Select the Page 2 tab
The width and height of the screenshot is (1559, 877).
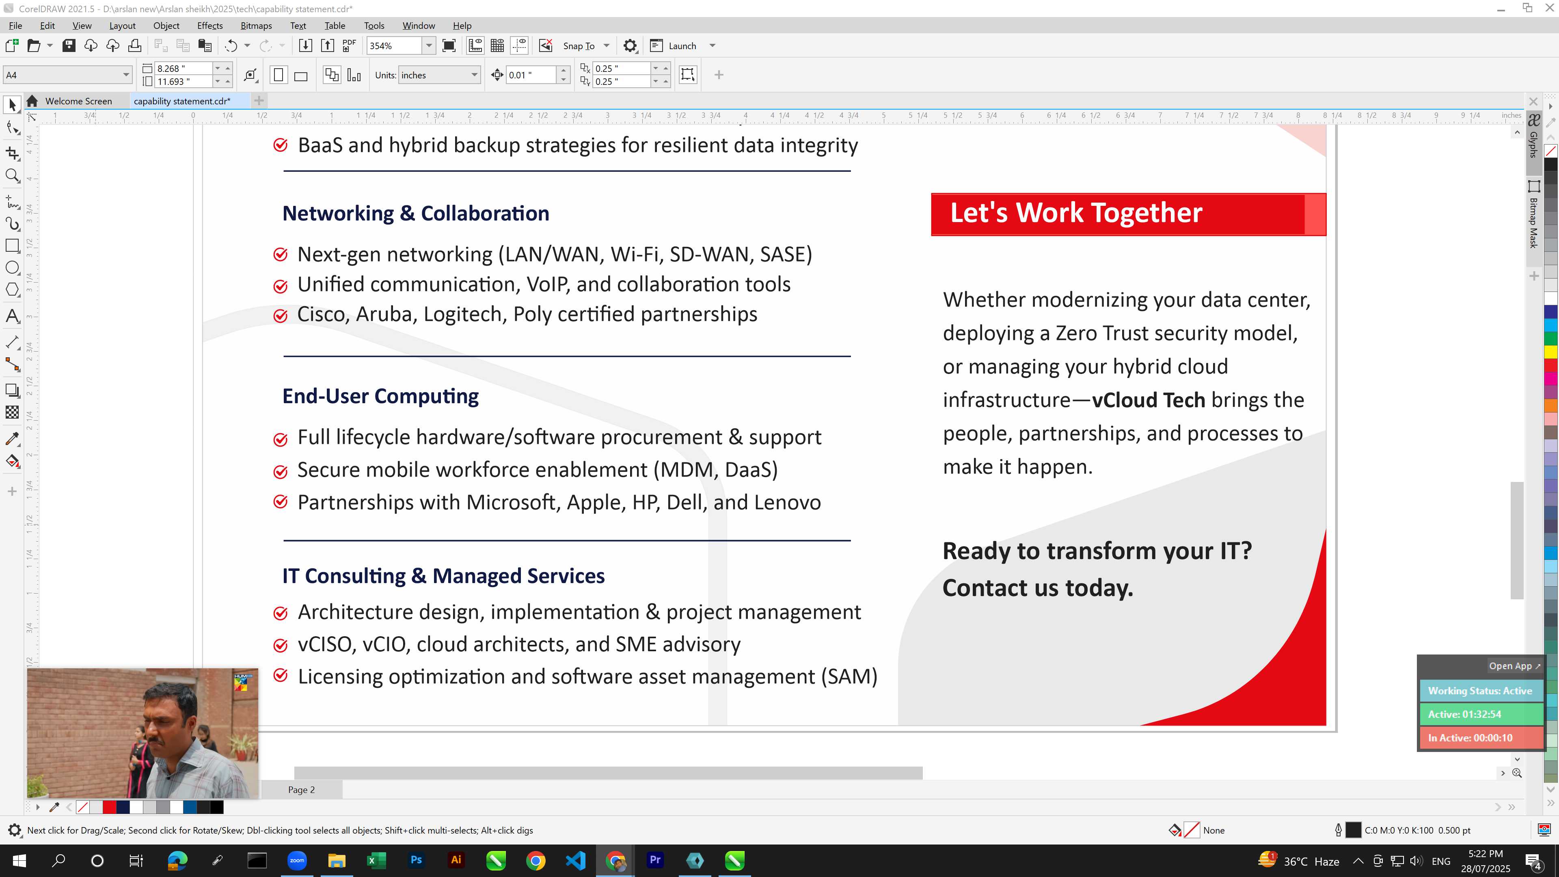point(301,790)
